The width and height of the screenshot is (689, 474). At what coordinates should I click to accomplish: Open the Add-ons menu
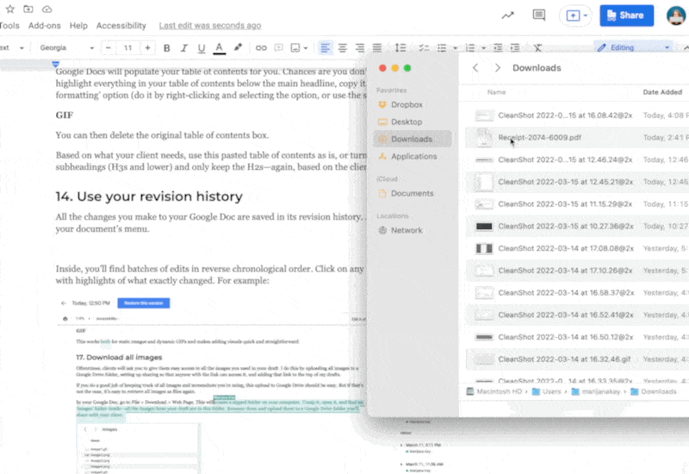tap(44, 26)
